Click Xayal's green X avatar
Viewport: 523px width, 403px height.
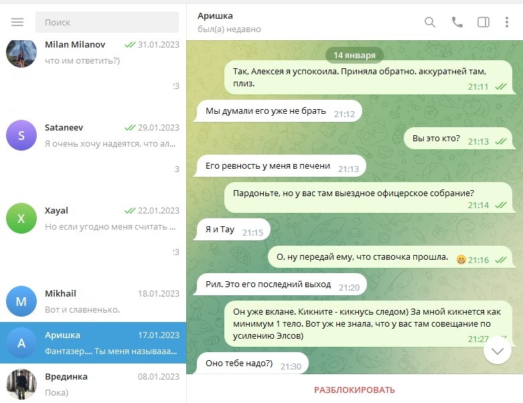[x=21, y=218]
